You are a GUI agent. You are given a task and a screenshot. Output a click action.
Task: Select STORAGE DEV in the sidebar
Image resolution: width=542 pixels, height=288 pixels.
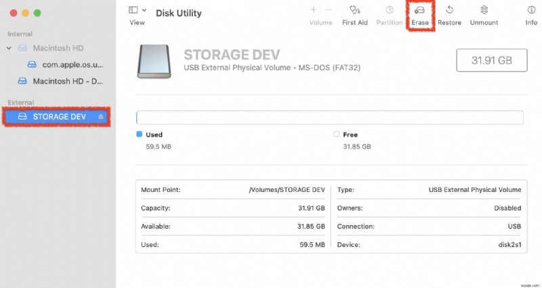click(60, 117)
